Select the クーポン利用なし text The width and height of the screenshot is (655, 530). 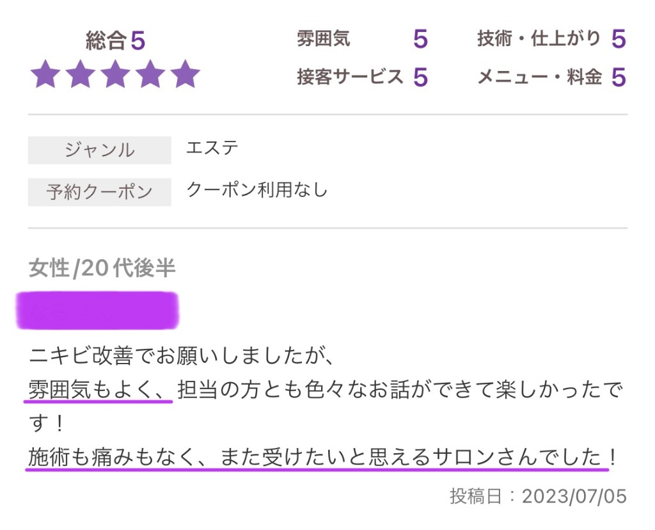click(256, 190)
